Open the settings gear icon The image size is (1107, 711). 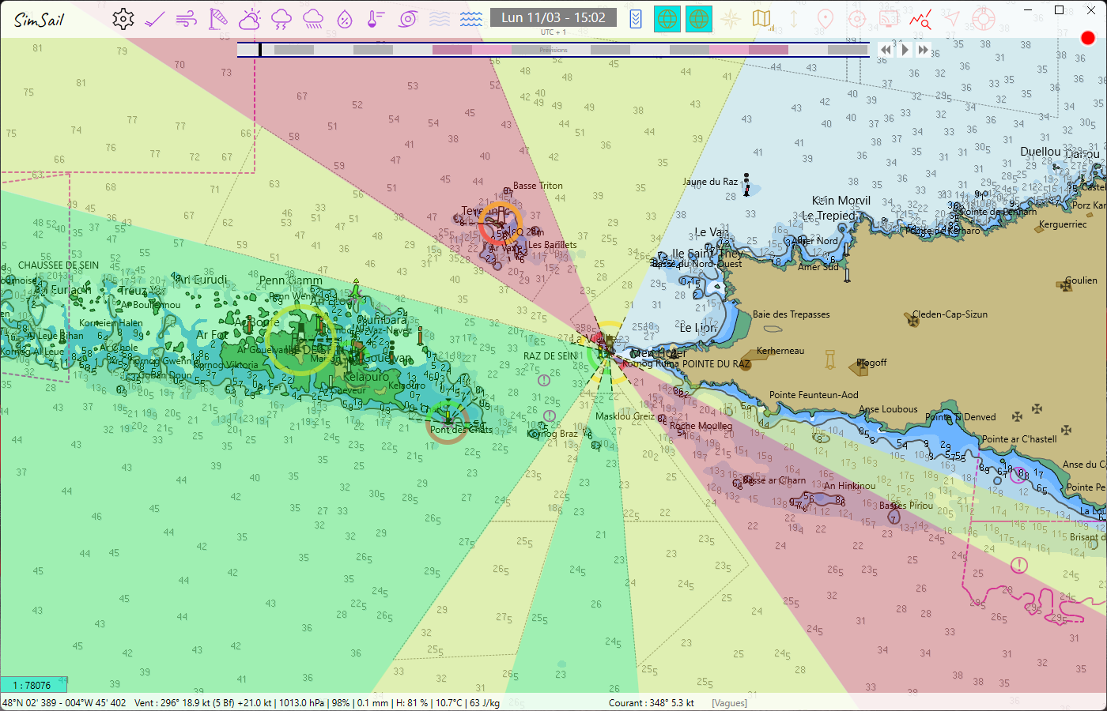(x=123, y=19)
